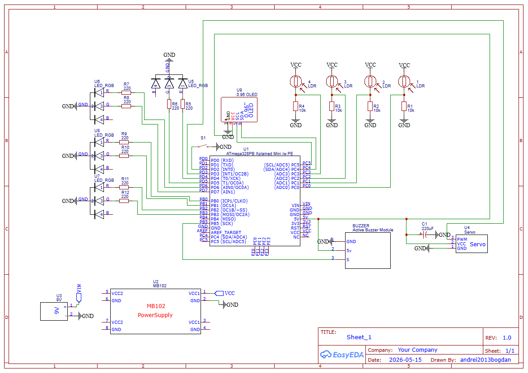This screenshot has width=528, height=373.
Task: Select resistor R5 220 symbol
Action: 182,104
